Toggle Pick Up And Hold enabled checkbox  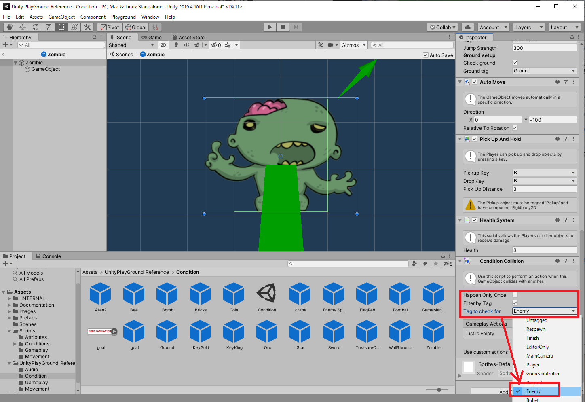tap(475, 139)
